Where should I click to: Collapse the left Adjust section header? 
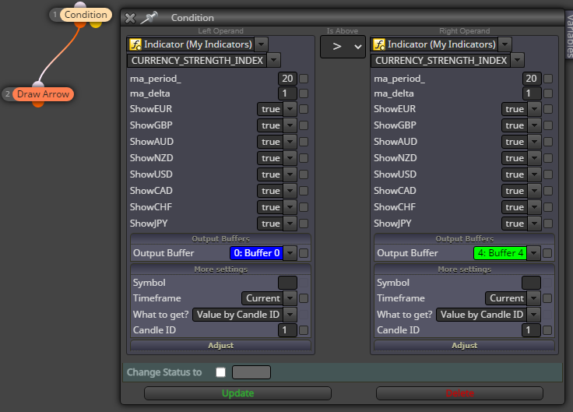(221, 346)
